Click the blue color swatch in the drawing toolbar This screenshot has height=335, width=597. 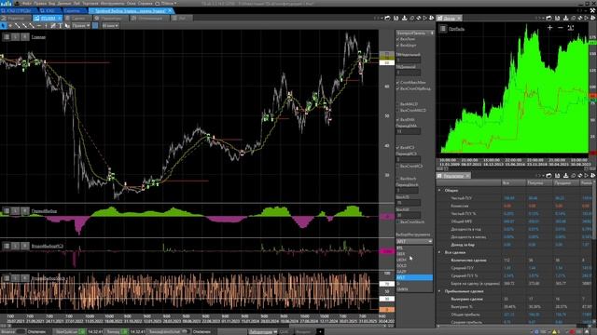[x=95, y=25]
